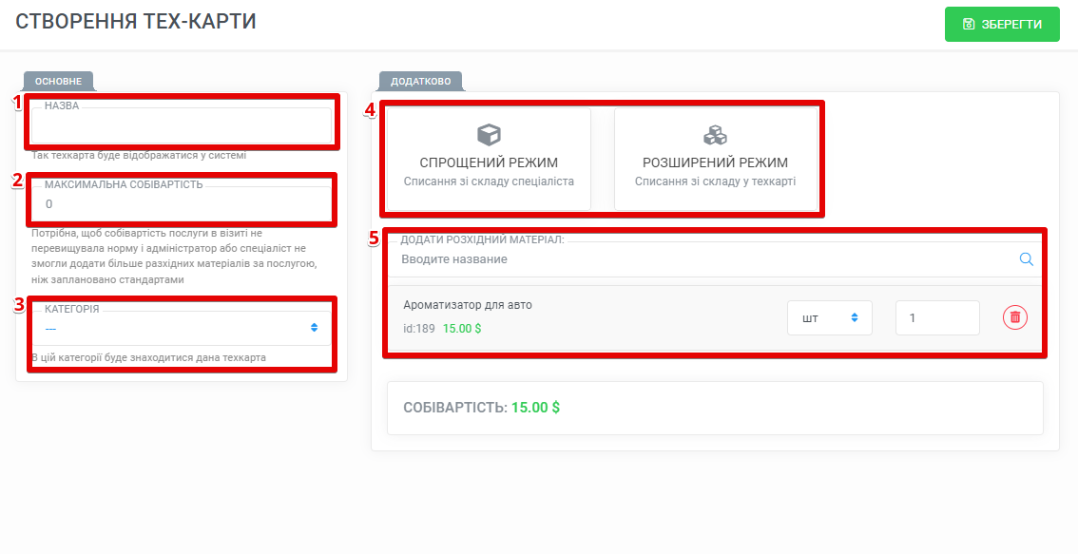This screenshot has height=554, width=1078.
Task: Select the РОЗШИРЕНИЙ РЕЖИМ card
Action: click(x=716, y=159)
